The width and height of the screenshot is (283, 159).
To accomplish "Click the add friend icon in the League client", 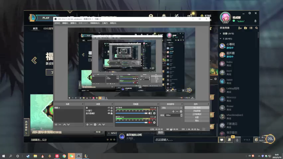I will click(240, 28).
